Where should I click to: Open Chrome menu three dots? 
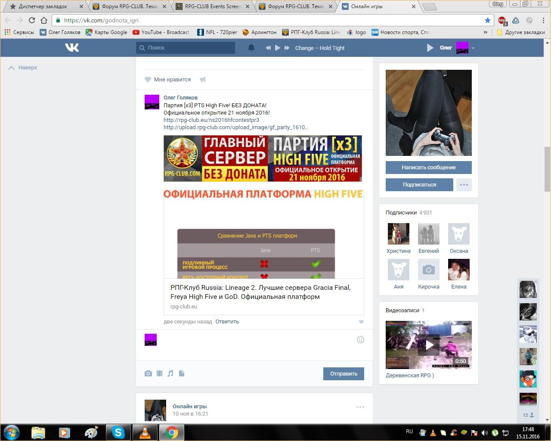tap(544, 20)
